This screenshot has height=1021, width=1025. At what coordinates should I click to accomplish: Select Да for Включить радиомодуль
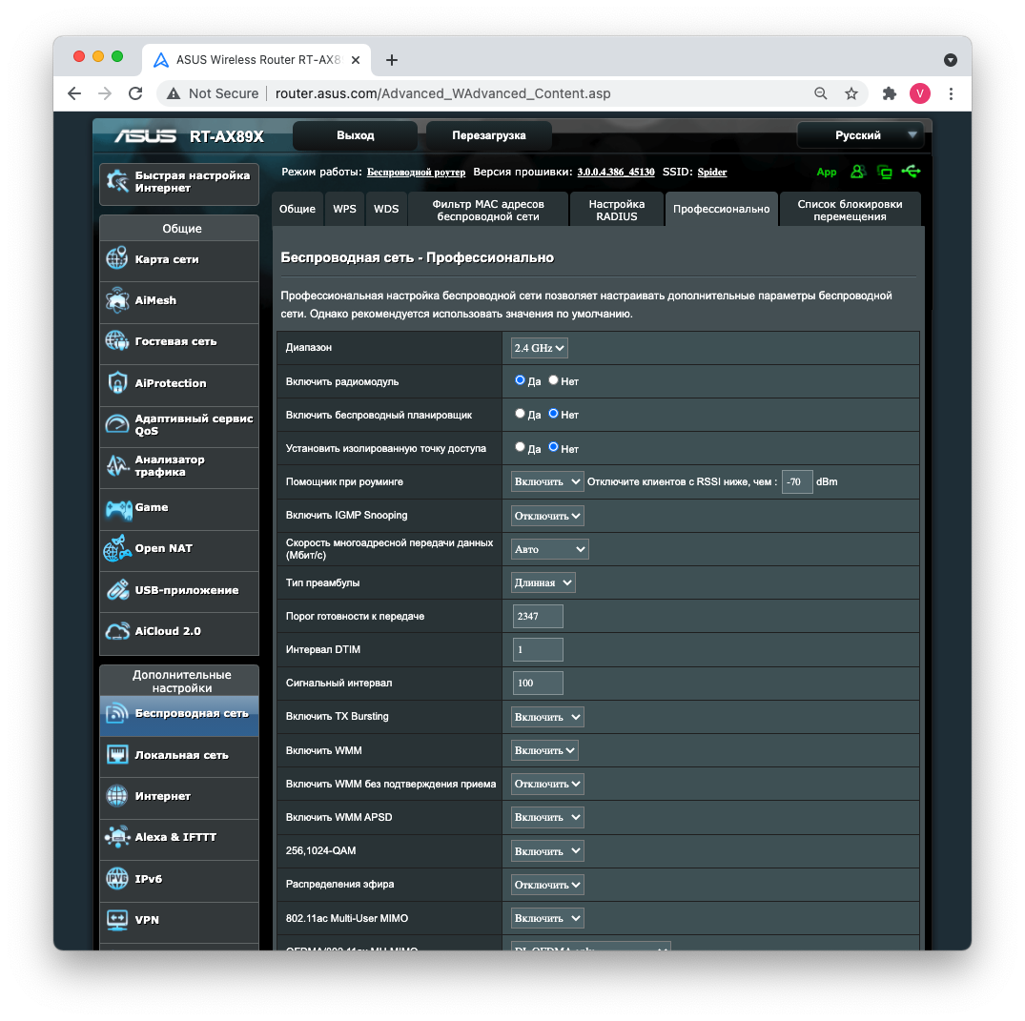[x=520, y=379]
